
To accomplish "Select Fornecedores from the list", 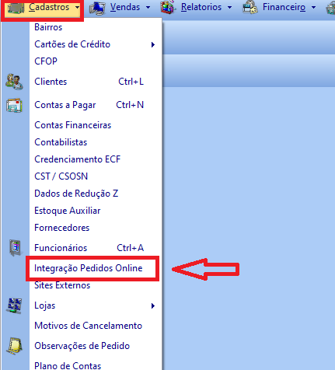I will pyautogui.click(x=62, y=228).
